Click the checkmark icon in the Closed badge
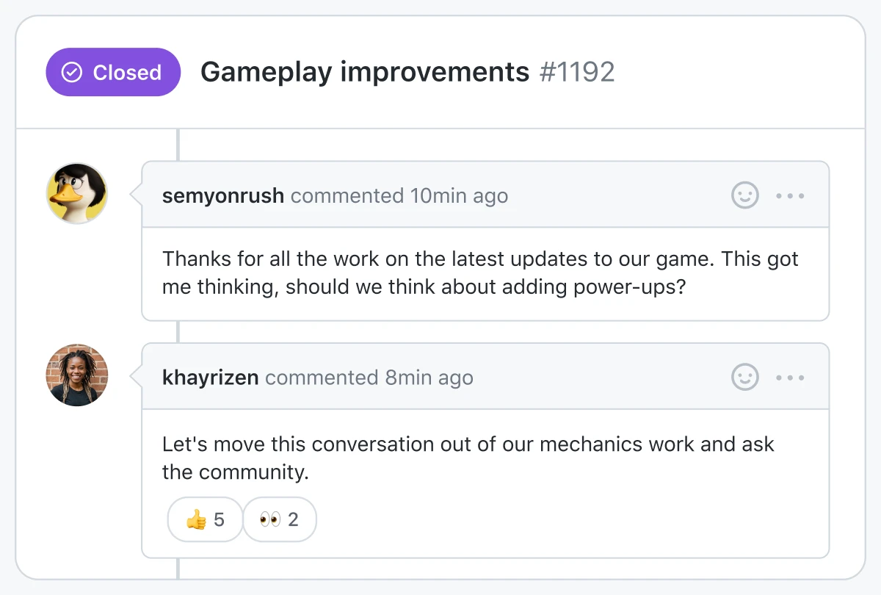This screenshot has height=595, width=881. pos(70,72)
